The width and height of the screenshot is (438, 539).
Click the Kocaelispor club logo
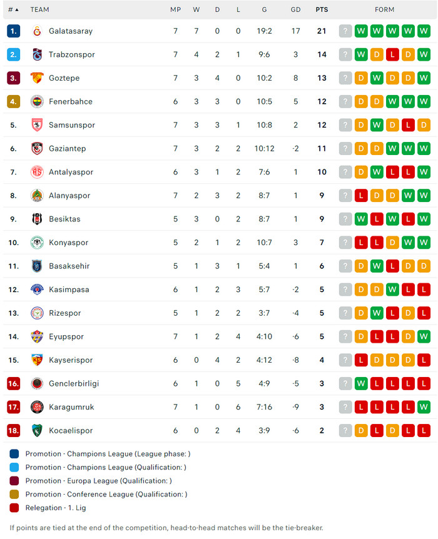[x=37, y=430]
